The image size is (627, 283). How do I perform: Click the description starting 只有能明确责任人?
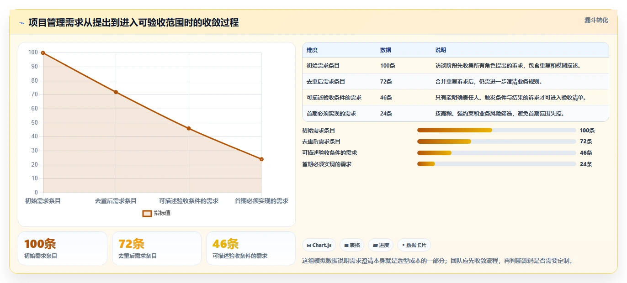510,98
